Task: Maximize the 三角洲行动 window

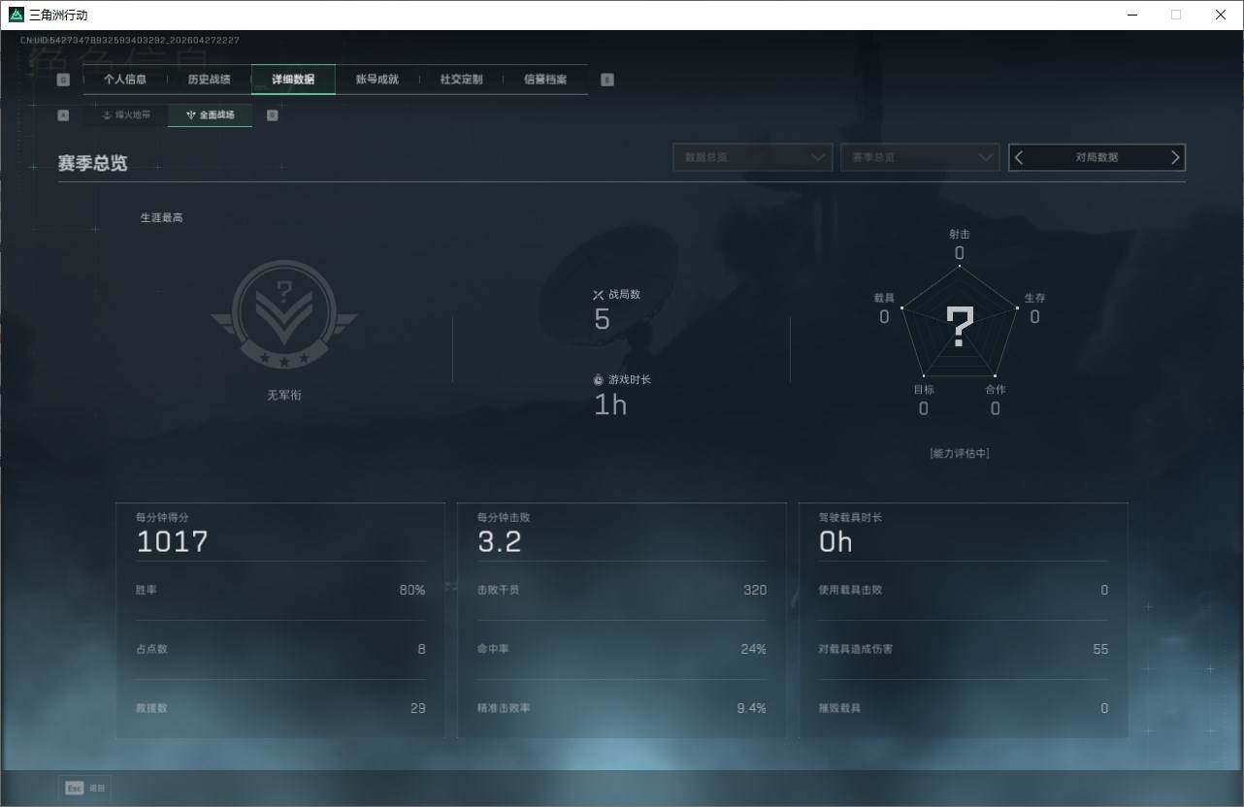Action: pos(1176,15)
